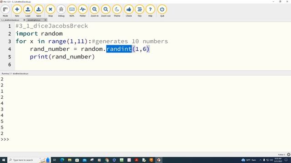The height and width of the screenshot is (163, 291).
Task: Stop the running script
Action: pos(50,11)
